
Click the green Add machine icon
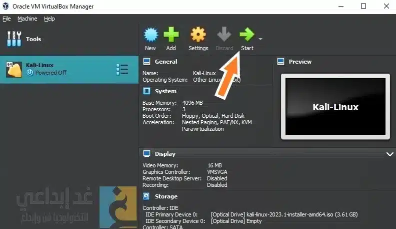click(171, 35)
